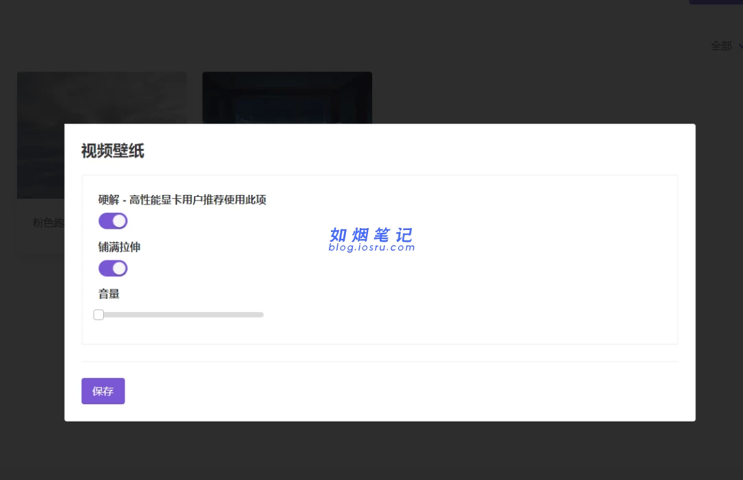This screenshot has width=743, height=480.
Task: Click the 视频壁纸 dialog title
Action: pos(113,151)
